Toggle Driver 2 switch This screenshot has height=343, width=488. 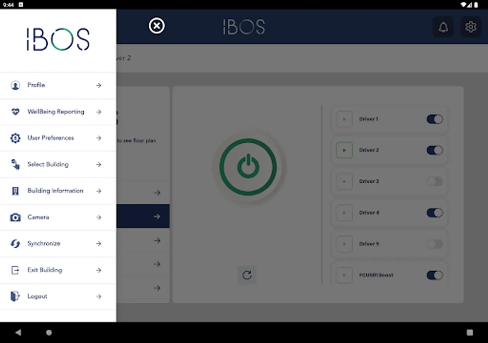pyautogui.click(x=435, y=150)
